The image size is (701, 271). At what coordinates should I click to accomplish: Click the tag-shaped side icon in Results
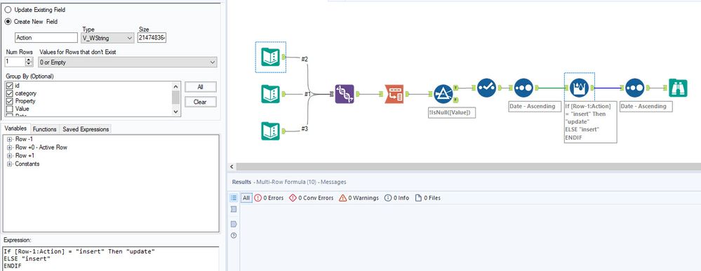click(234, 224)
